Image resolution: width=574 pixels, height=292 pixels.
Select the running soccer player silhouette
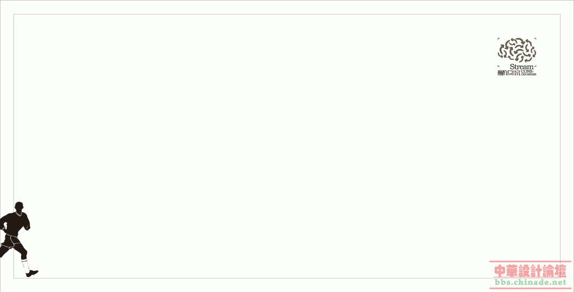pyautogui.click(x=18, y=239)
